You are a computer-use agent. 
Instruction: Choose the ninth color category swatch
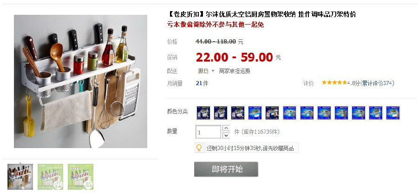341,113
